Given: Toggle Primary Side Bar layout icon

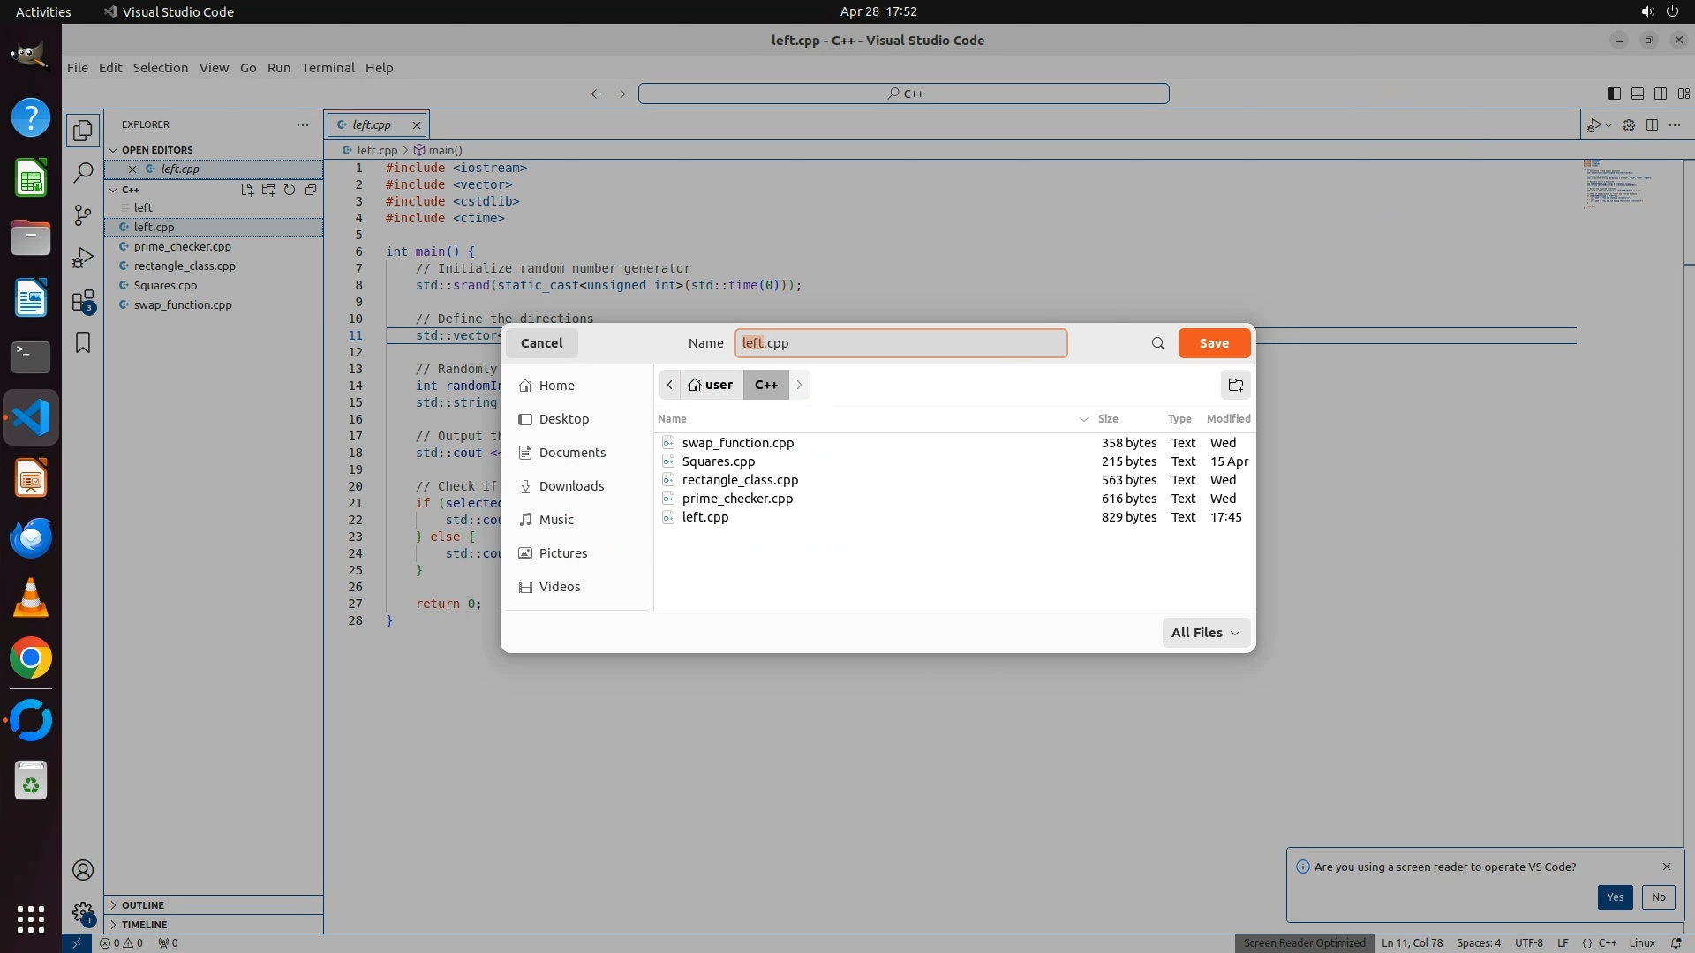Looking at the screenshot, I should [x=1614, y=94].
